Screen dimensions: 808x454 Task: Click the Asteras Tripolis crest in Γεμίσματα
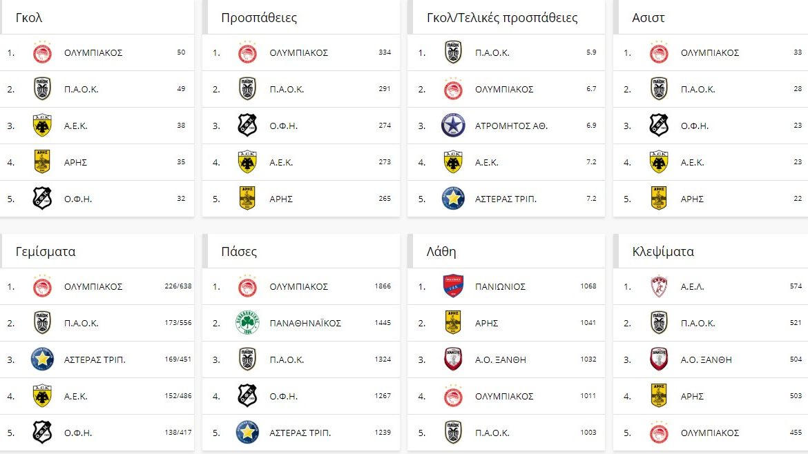click(x=42, y=359)
